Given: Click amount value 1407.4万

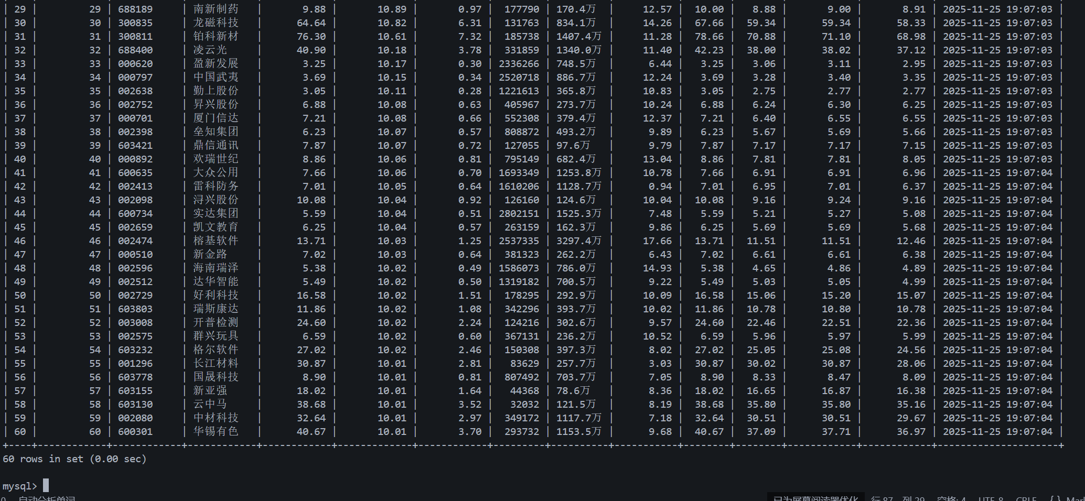Looking at the screenshot, I should pos(579,37).
